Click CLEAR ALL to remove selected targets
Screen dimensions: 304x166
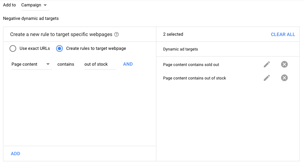pyautogui.click(x=283, y=34)
